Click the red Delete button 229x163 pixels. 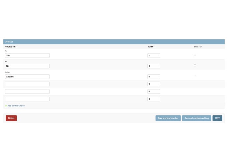[11, 118]
